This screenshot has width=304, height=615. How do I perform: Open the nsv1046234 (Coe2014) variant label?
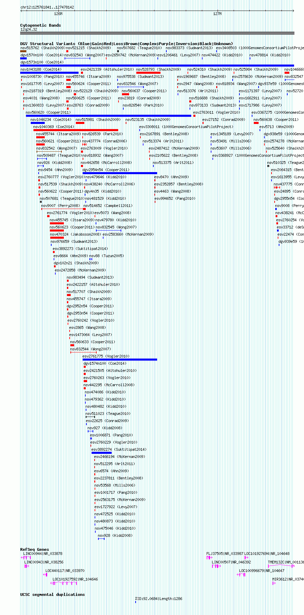point(51,120)
